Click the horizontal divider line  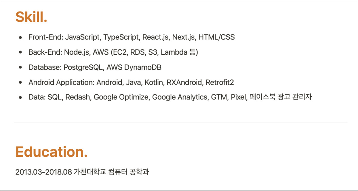[181, 123]
